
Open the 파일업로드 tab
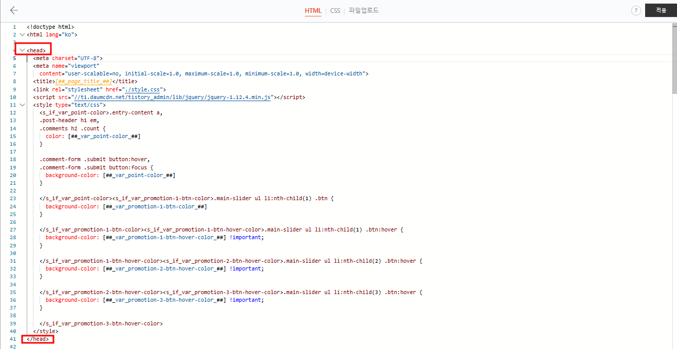[364, 11]
